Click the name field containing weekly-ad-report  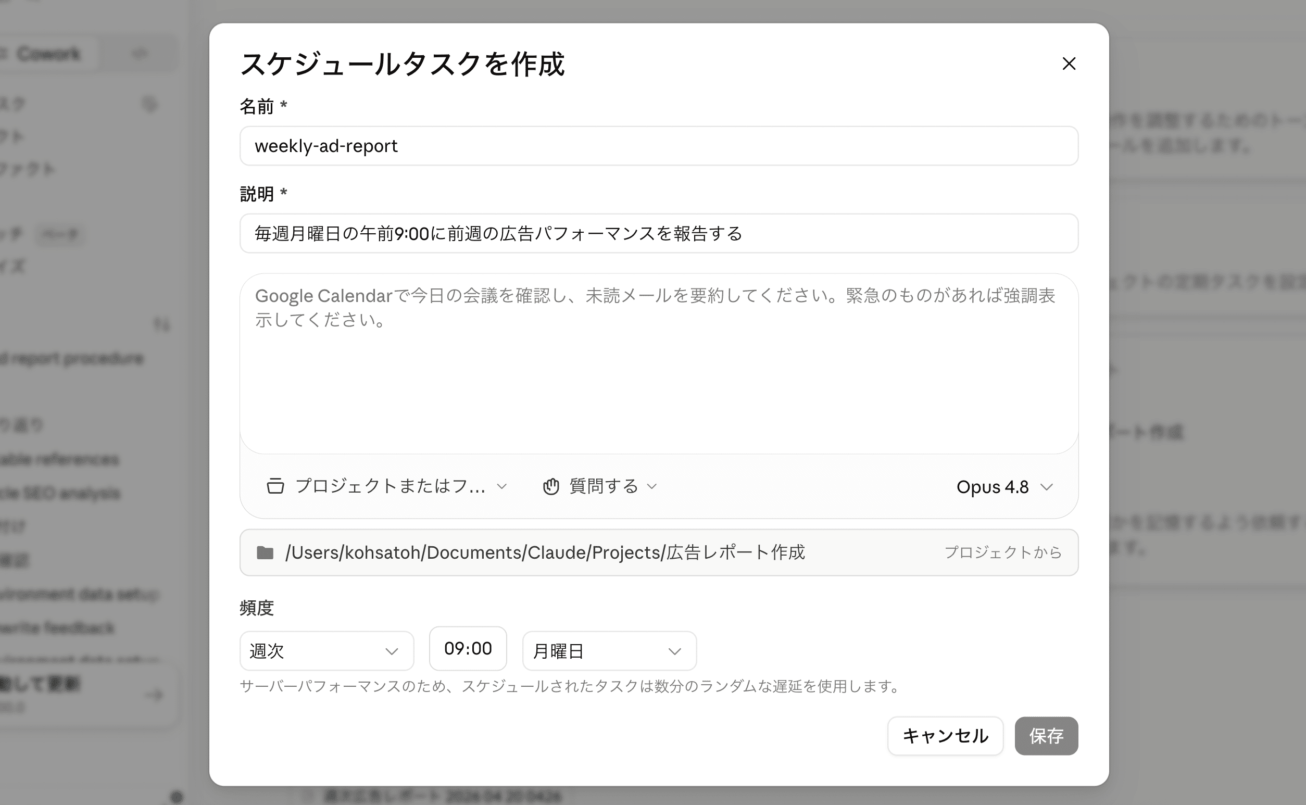[659, 146]
